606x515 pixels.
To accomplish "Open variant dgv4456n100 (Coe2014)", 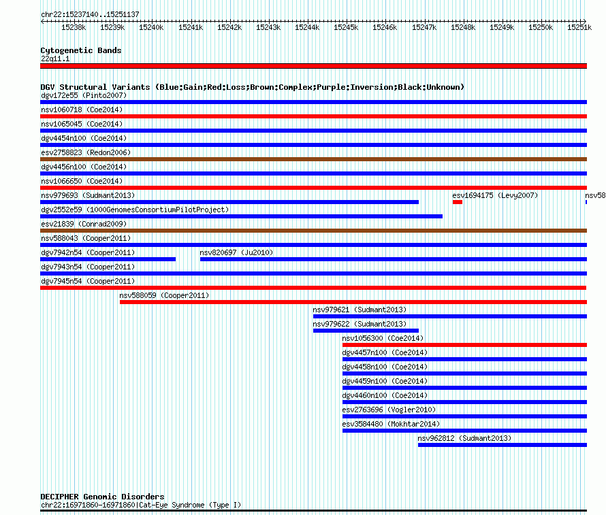I will click(84, 167).
